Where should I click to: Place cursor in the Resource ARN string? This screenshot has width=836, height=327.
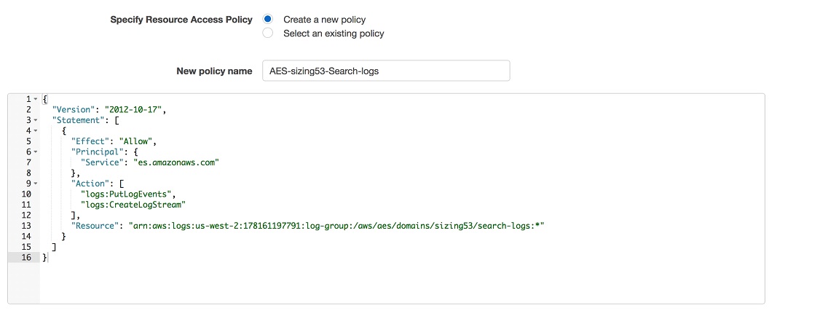[x=336, y=226]
